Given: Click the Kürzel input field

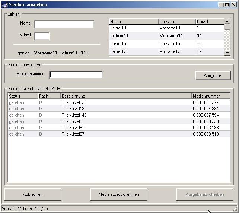Looking at the screenshot, I should (x=42, y=36).
